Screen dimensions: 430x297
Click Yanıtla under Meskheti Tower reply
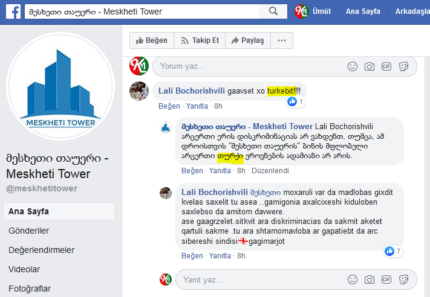pyautogui.click(x=220, y=171)
